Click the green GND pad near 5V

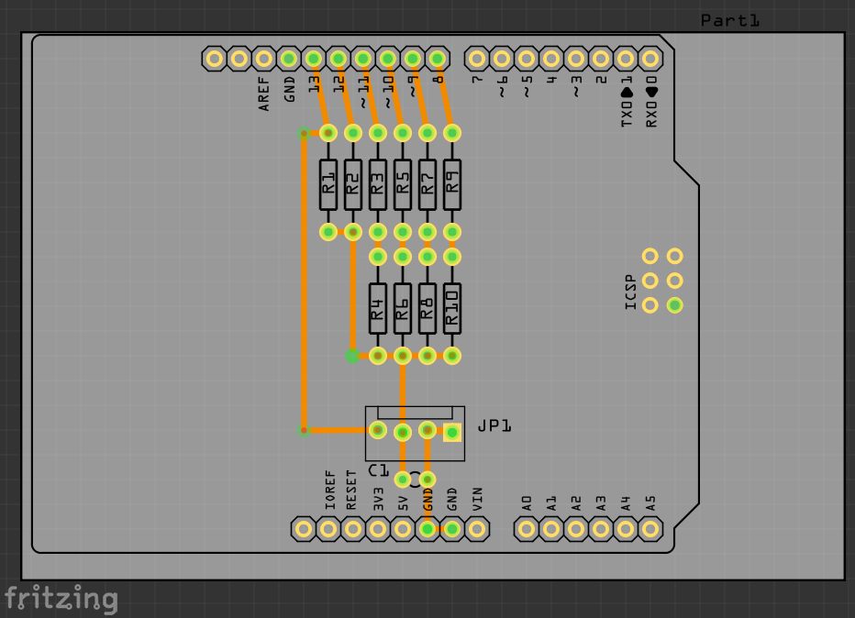click(427, 530)
